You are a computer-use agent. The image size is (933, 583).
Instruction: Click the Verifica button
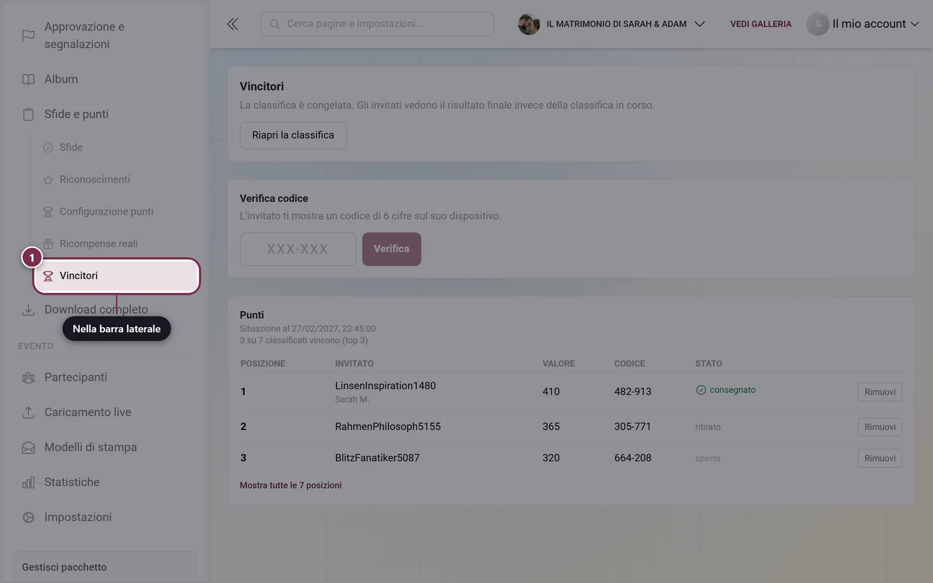[x=391, y=249]
